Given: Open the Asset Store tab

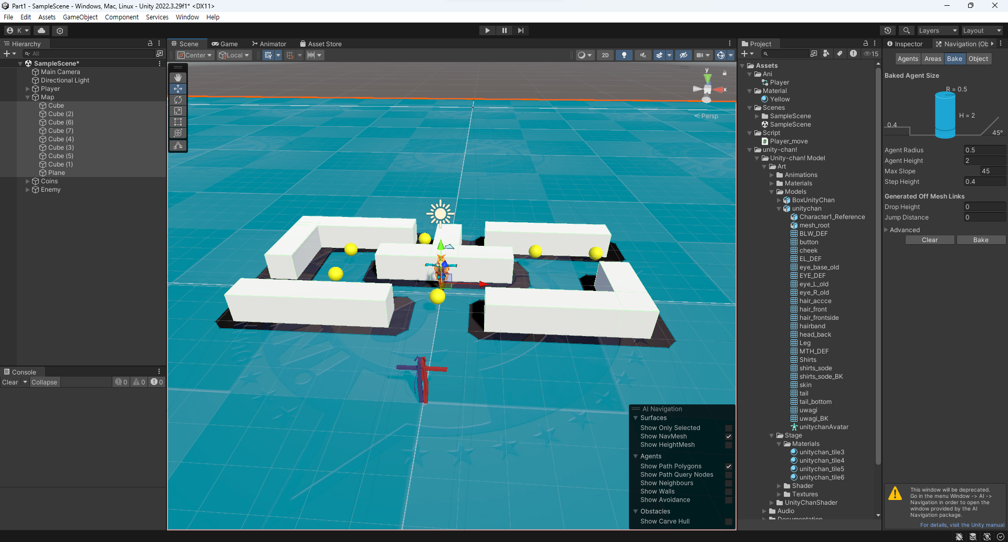Looking at the screenshot, I should coord(321,44).
